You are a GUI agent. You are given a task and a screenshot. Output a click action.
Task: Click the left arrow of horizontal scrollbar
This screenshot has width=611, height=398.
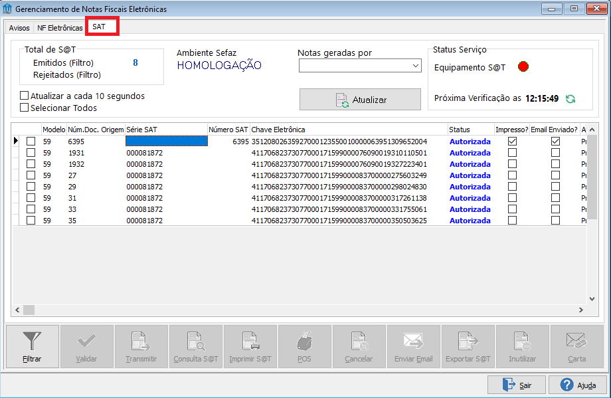point(17,310)
